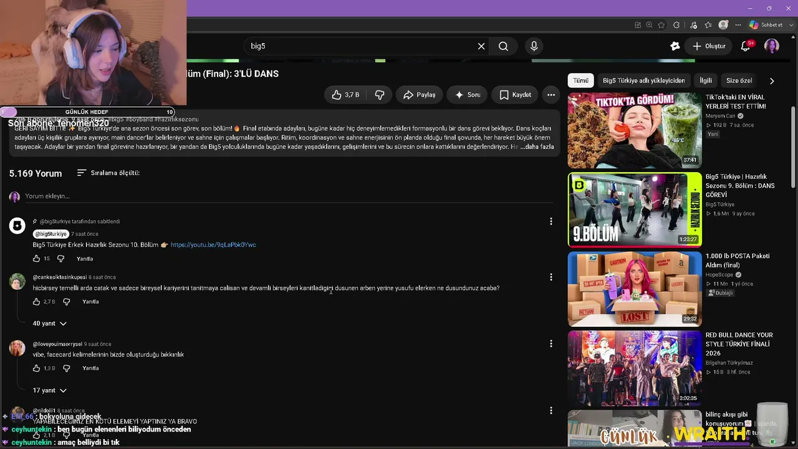Dislike the pinned big5turkiye comment
798x449 pixels.
(x=60, y=259)
